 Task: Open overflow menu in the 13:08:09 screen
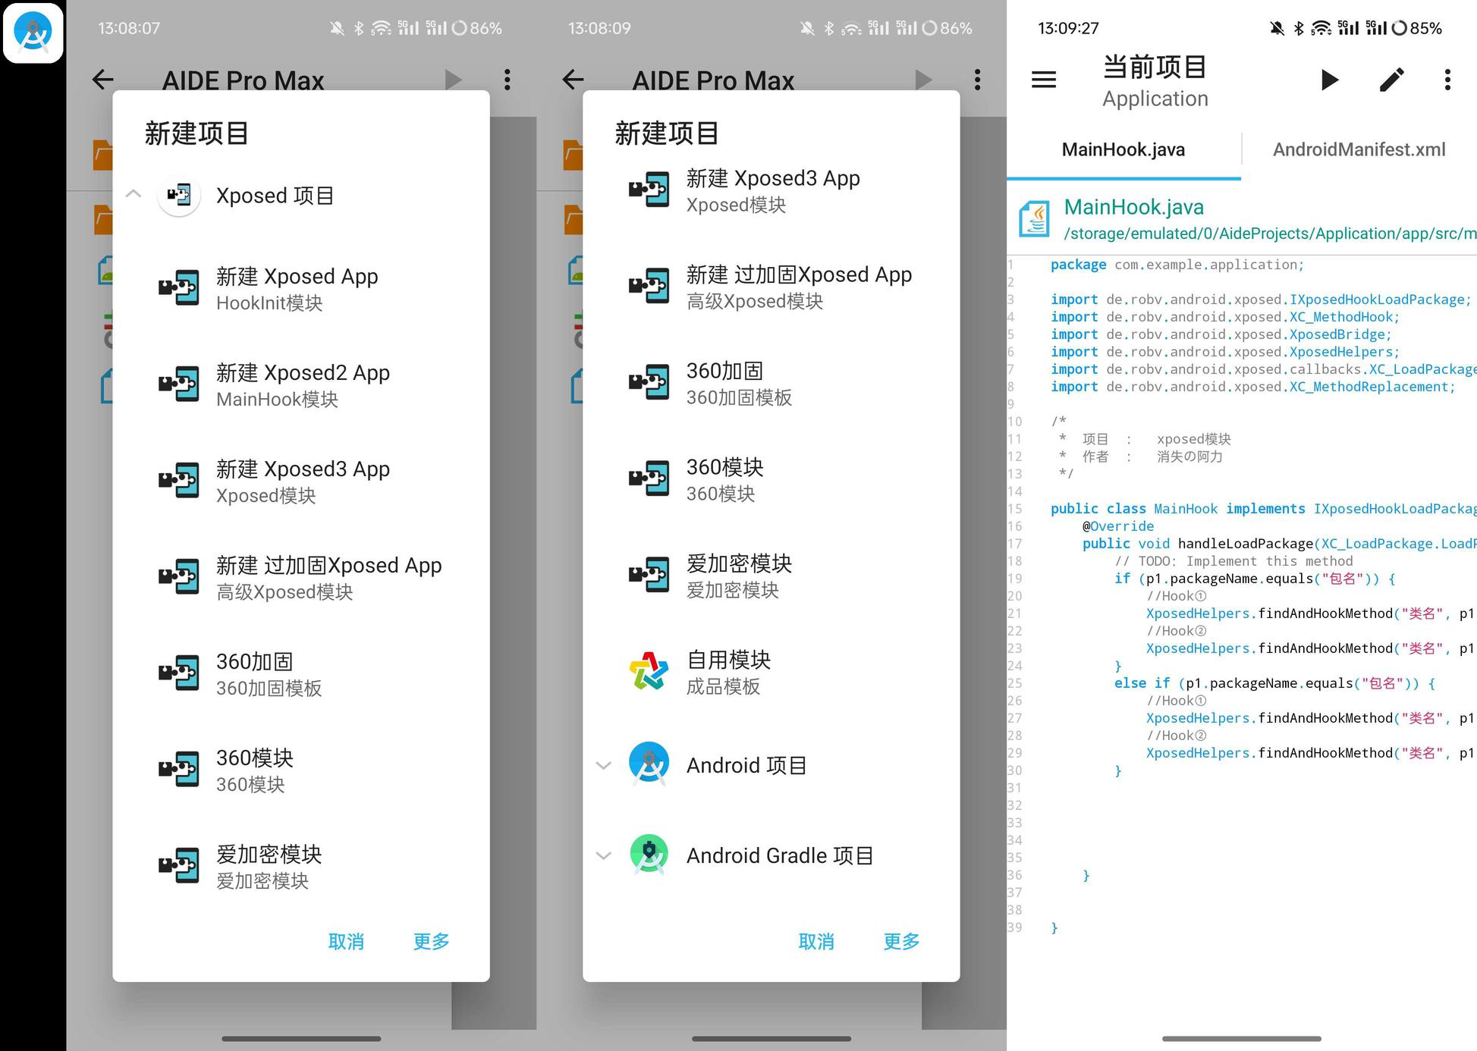pyautogui.click(x=978, y=80)
